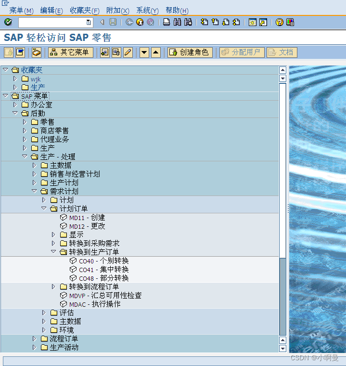Click the Create New Session icon
Screen dimensions: 346x366
[x=253, y=22]
